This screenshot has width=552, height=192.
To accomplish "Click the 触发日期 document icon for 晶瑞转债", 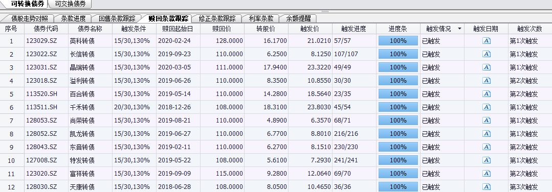I will coord(487,67).
